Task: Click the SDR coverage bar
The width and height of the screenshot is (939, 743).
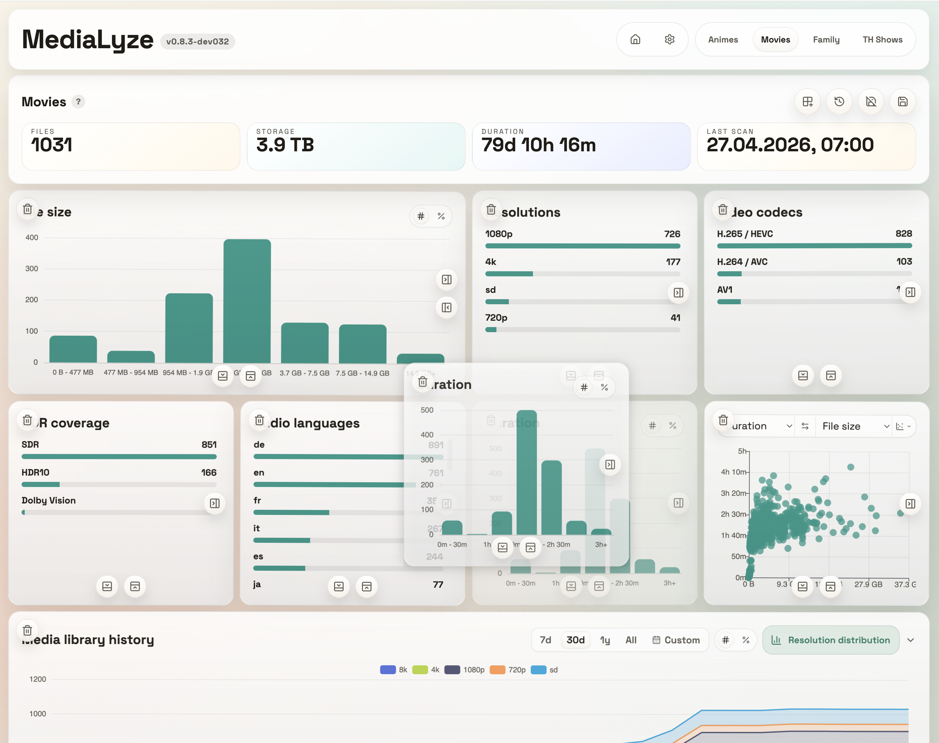Action: (x=119, y=457)
